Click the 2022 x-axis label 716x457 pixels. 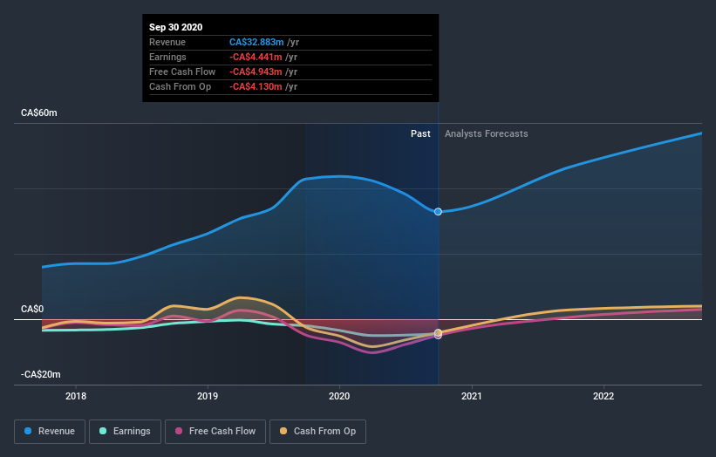pyautogui.click(x=603, y=396)
